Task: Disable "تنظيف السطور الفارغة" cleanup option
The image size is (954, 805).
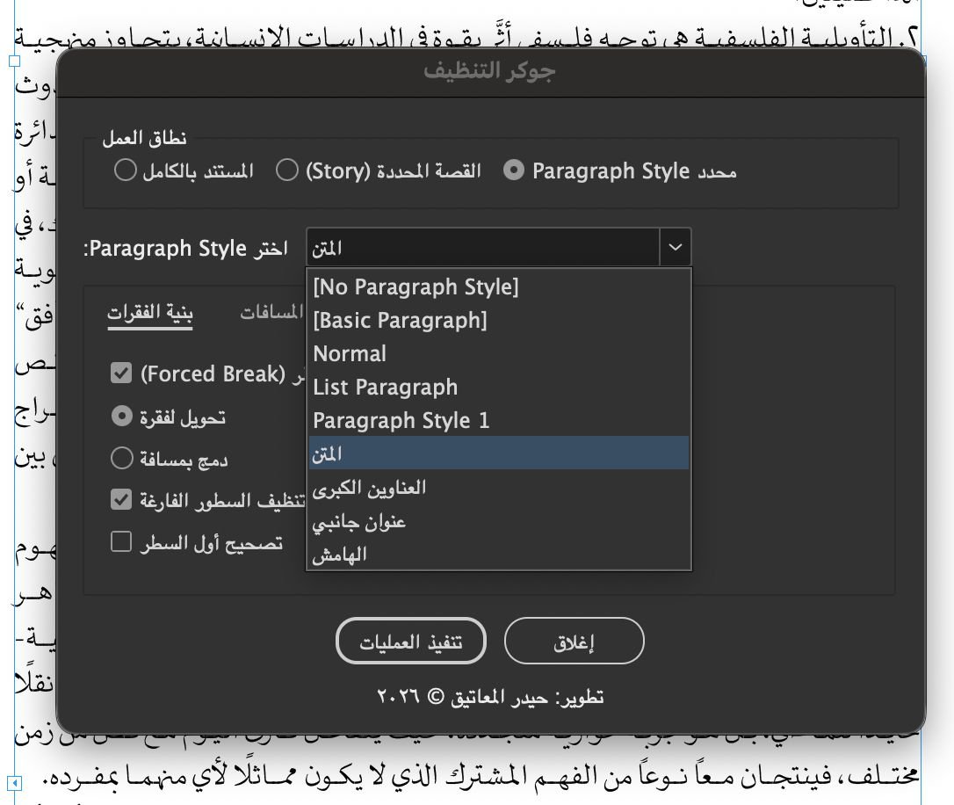Action: tap(121, 500)
